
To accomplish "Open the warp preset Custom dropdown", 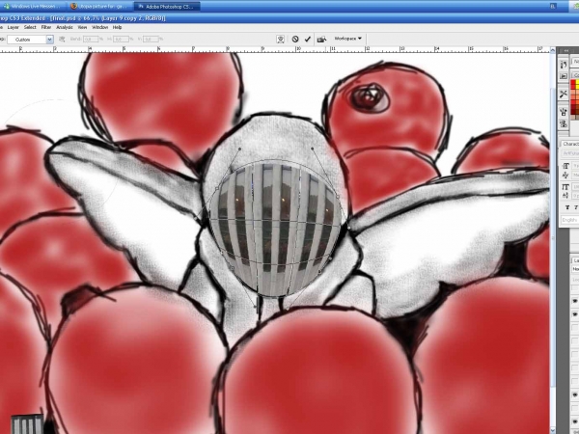I will 30,40.
